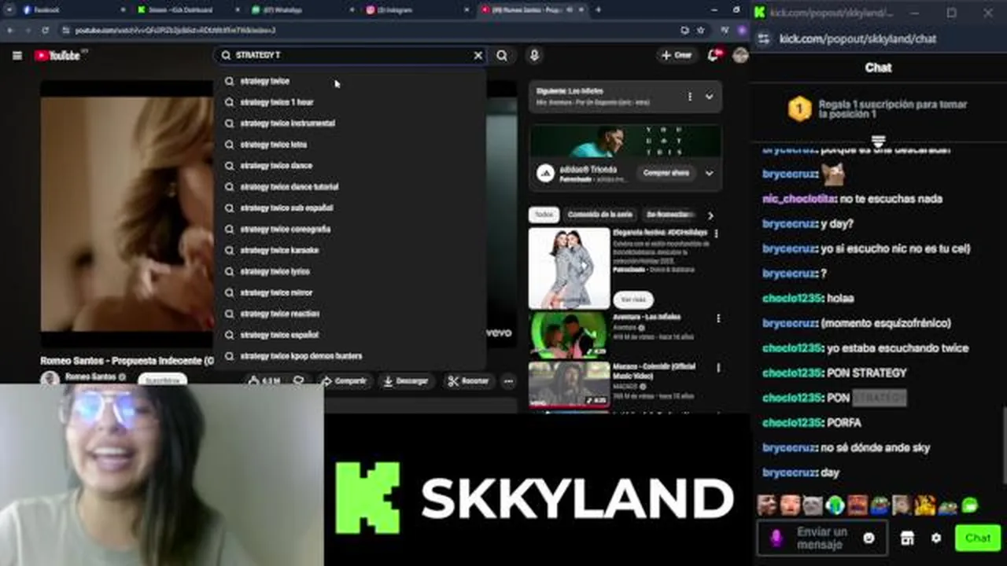
Task: Select suggestion 'strategy twice letra'
Action: (350, 145)
